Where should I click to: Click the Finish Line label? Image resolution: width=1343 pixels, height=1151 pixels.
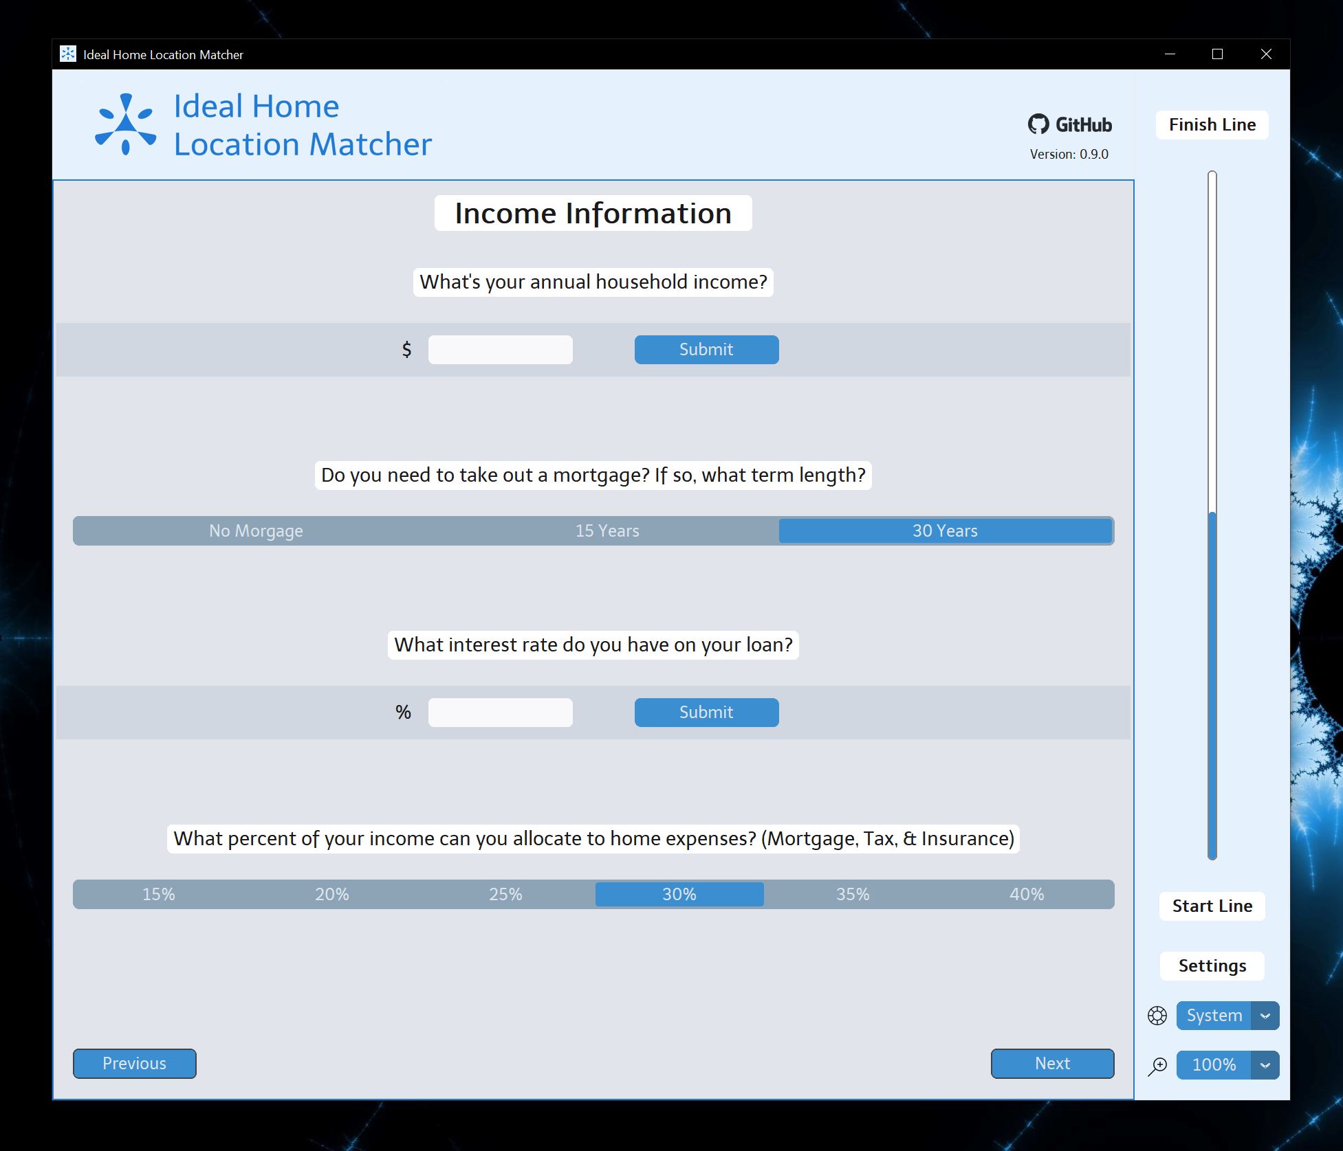coord(1212,125)
